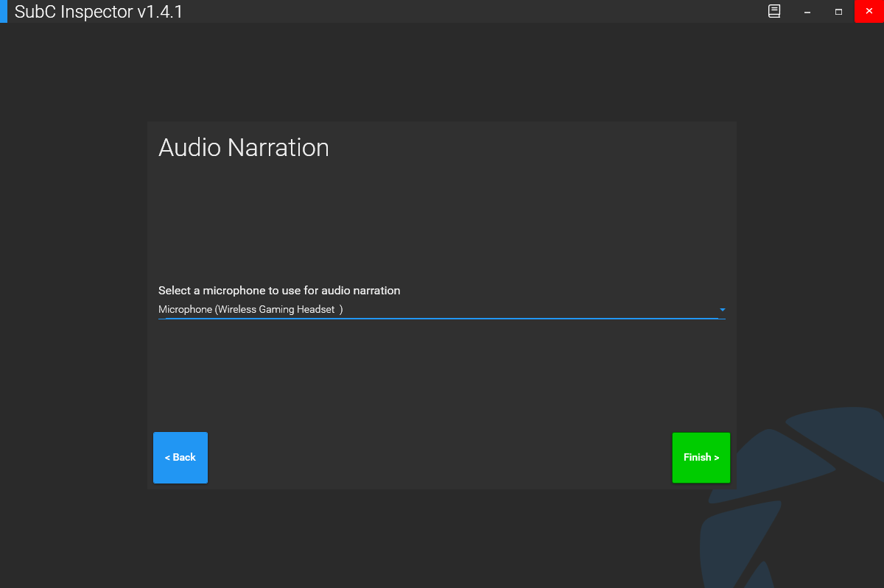Viewport: 884px width, 588px height.
Task: Click the SubC logo watermark at bottom right
Action: [x=796, y=493]
